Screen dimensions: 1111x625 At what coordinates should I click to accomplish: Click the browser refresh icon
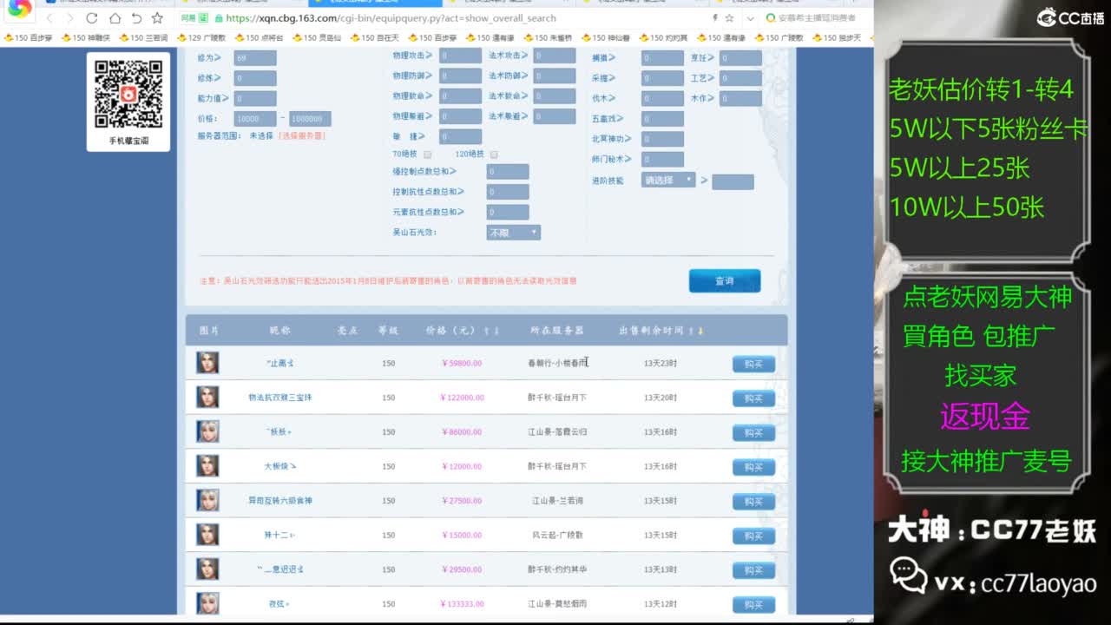[x=92, y=18]
